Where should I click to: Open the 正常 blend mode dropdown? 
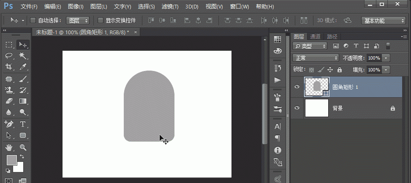pyautogui.click(x=316, y=57)
